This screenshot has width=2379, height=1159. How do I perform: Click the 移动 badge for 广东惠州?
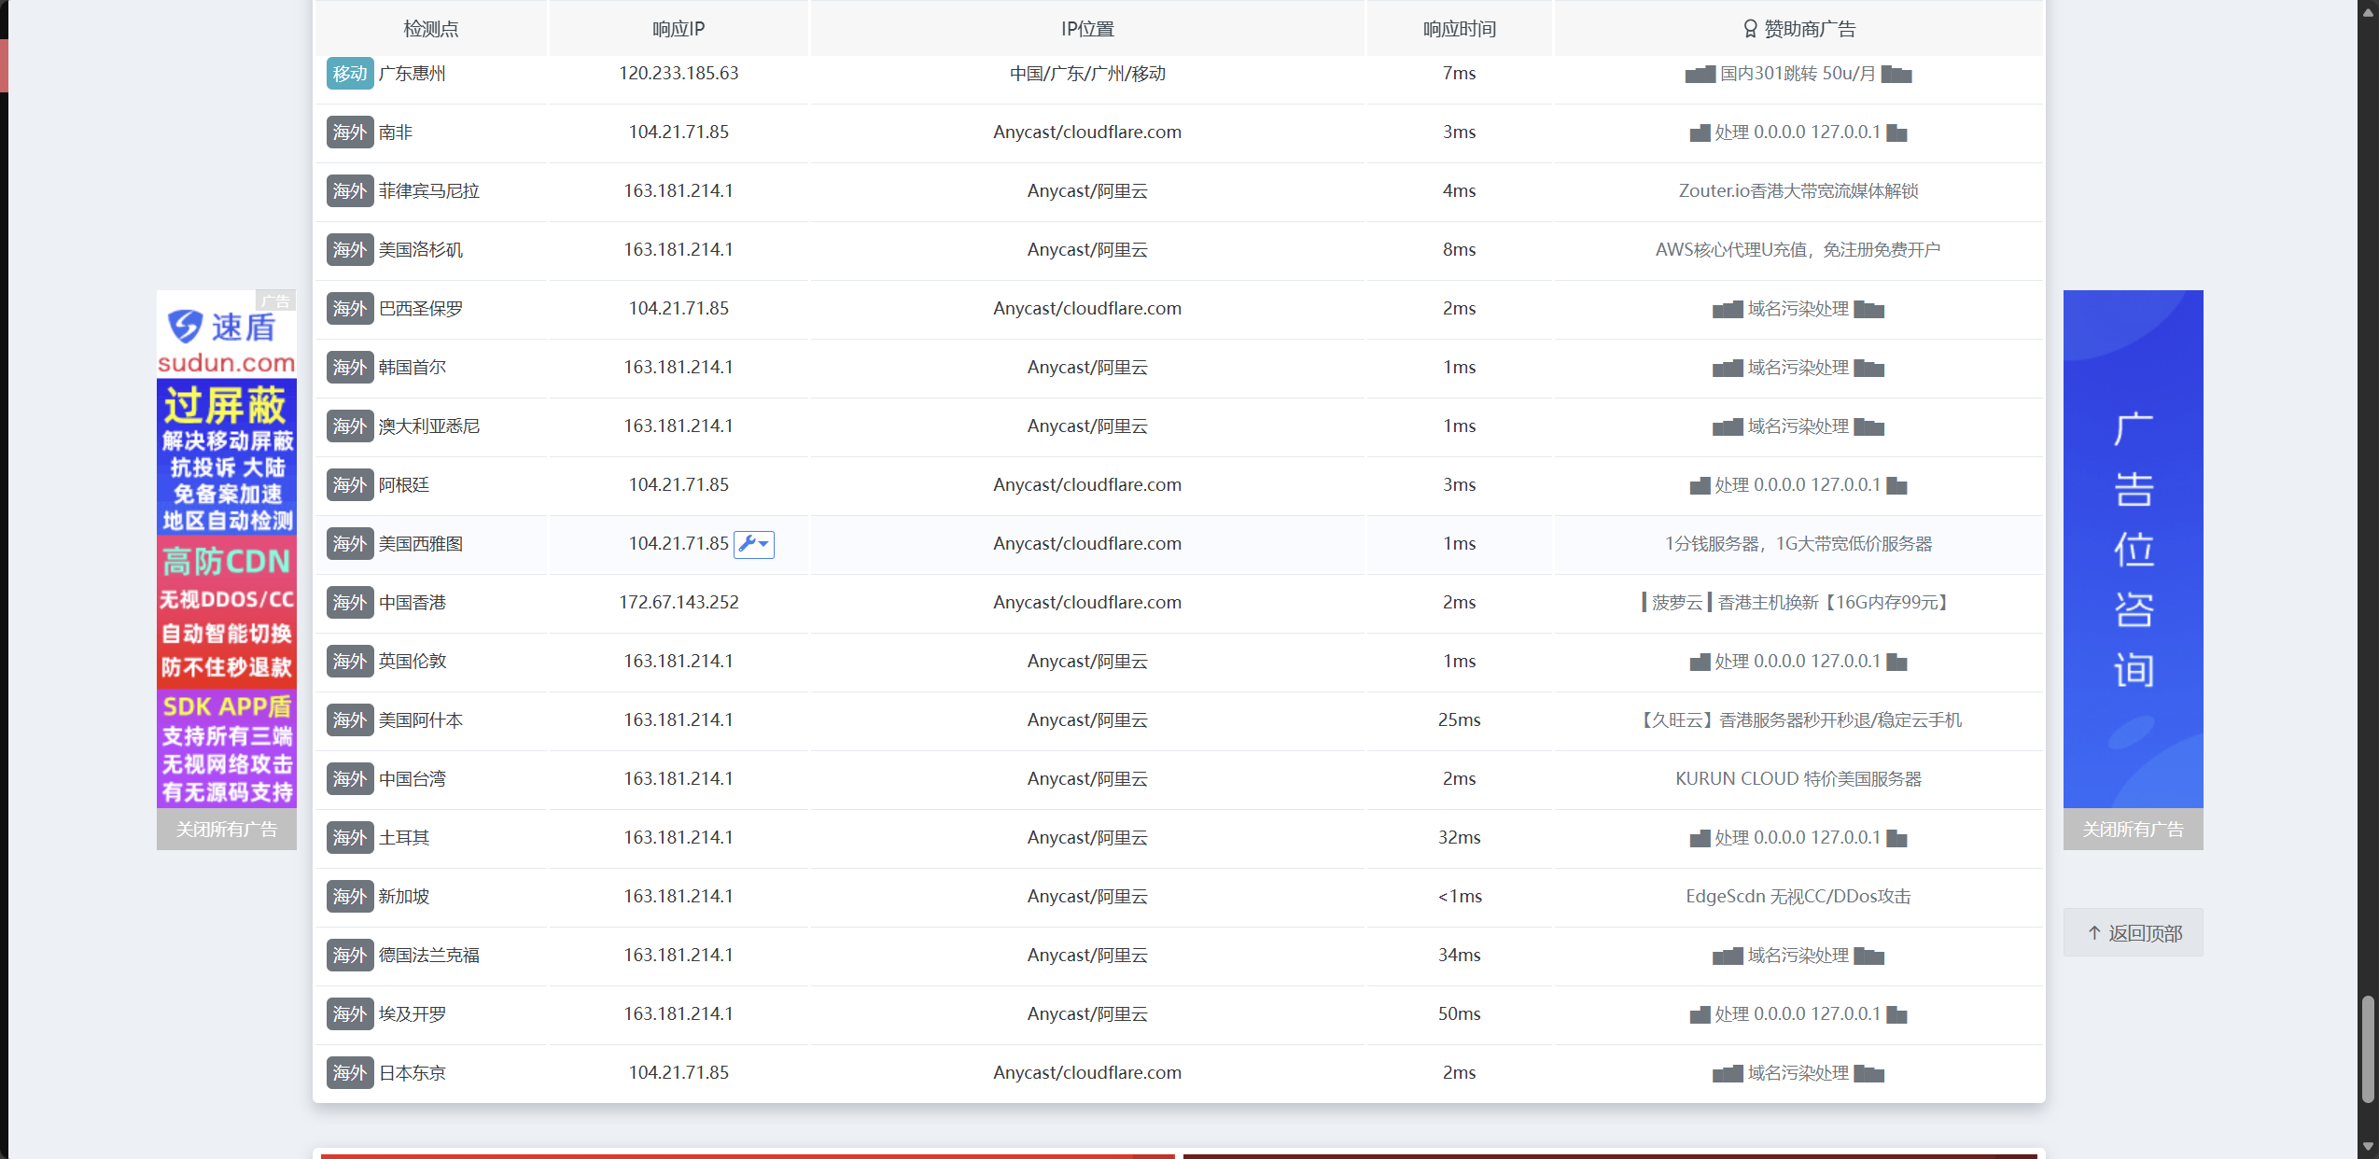350,74
